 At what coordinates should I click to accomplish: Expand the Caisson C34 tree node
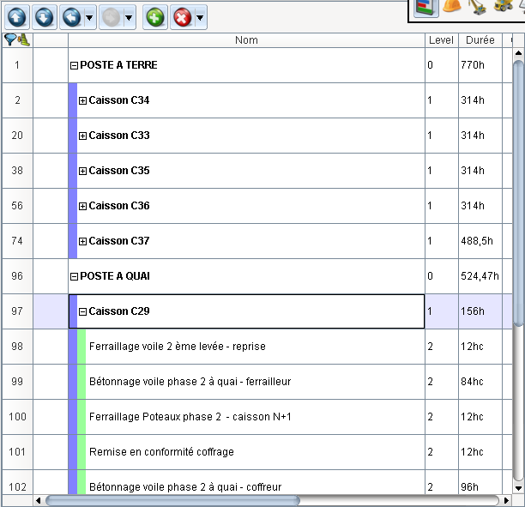[x=83, y=101]
